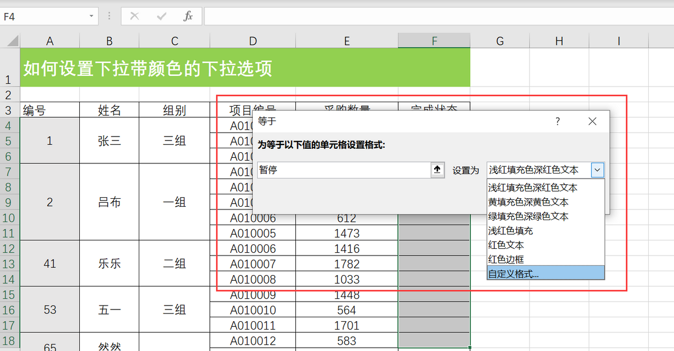Click the cell containing 张三
674x351 pixels.
pos(110,140)
